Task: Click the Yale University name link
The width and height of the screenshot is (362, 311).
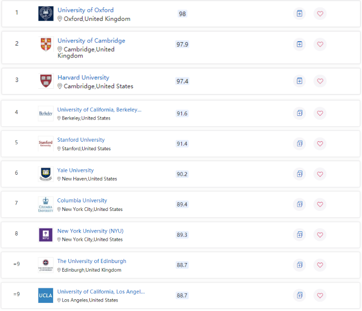Action: click(75, 170)
